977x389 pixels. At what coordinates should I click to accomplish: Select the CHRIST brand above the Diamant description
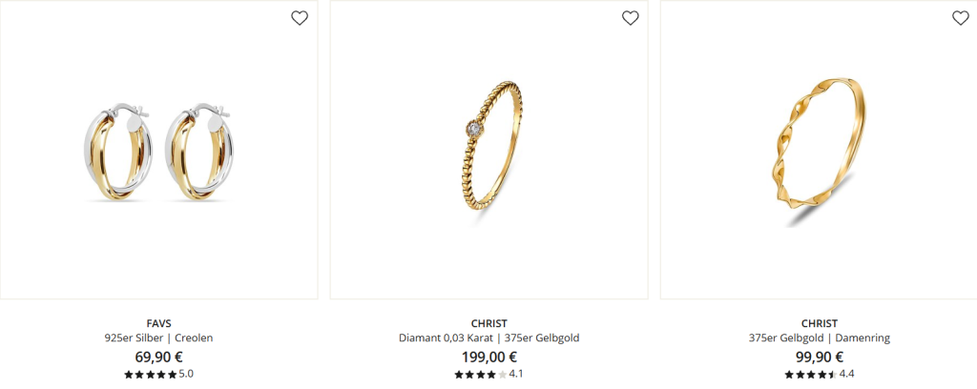coord(489,323)
